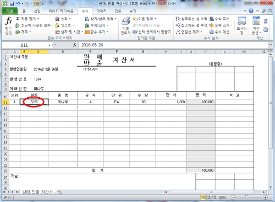Viewport: 275px width, 202px height.
Task: Open 수식에서 사용 (Use in Formula) dropdown
Action: [148, 25]
